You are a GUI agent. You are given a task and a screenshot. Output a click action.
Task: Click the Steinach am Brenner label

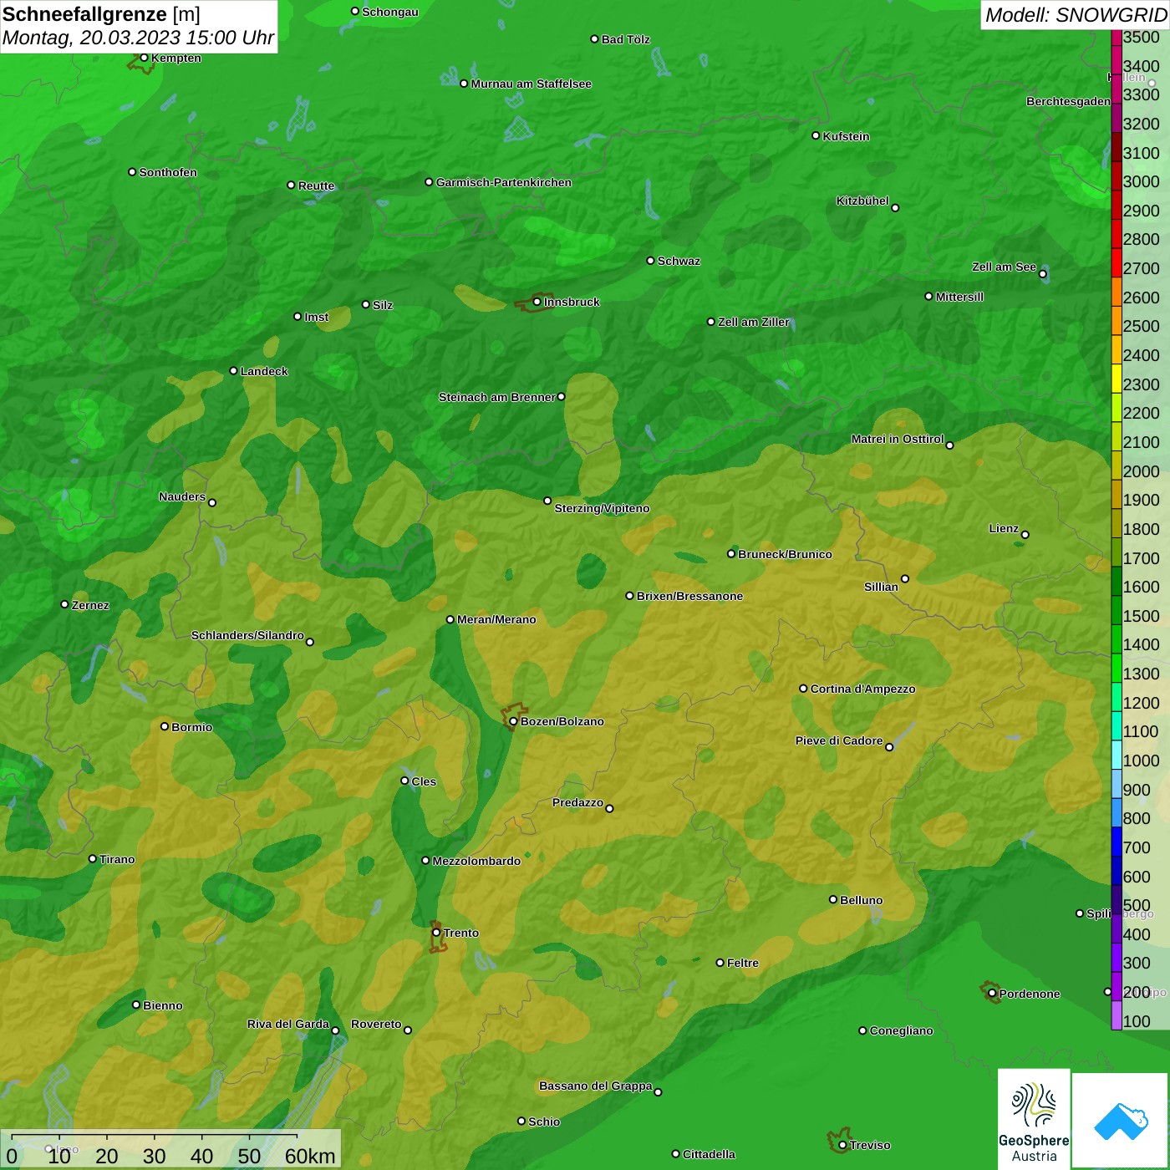pos(496,397)
